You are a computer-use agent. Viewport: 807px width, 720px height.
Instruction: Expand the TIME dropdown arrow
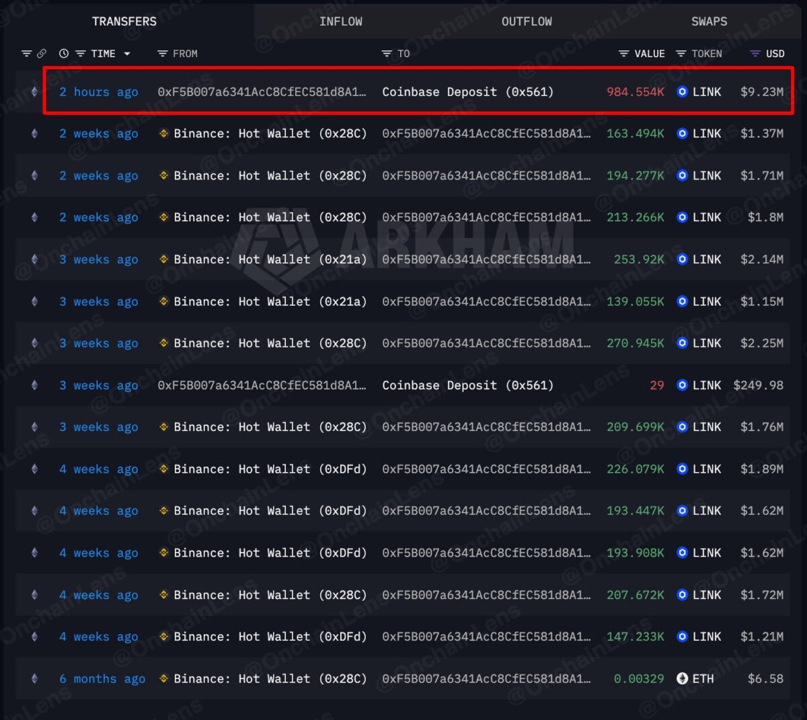click(x=127, y=54)
